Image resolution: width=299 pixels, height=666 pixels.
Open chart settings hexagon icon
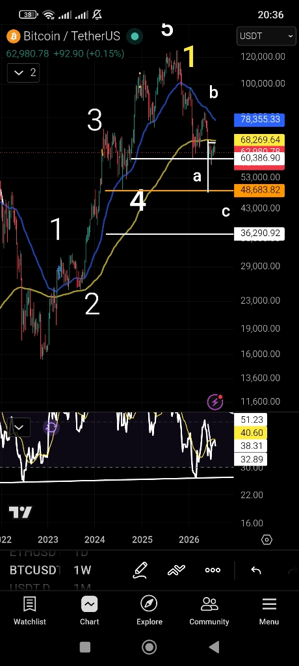266,540
